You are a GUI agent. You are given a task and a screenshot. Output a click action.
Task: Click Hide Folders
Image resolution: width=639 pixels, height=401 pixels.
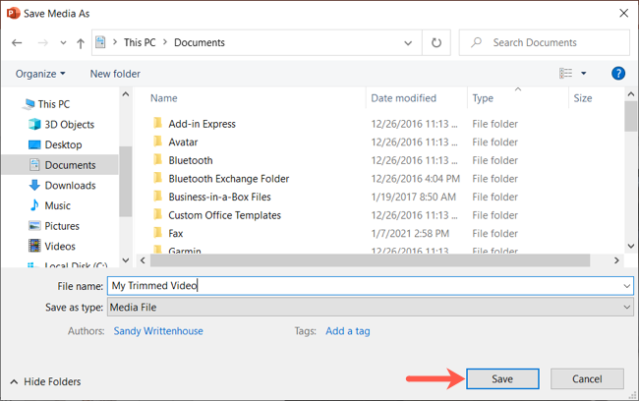click(x=45, y=381)
